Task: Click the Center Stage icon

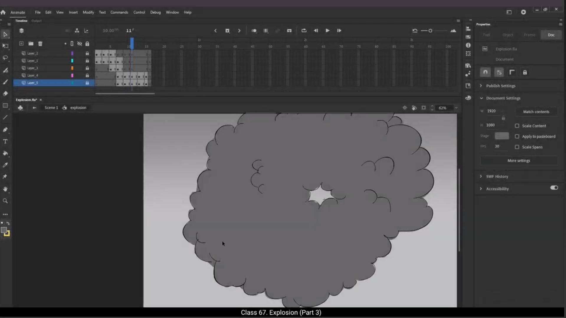Action: [405, 108]
